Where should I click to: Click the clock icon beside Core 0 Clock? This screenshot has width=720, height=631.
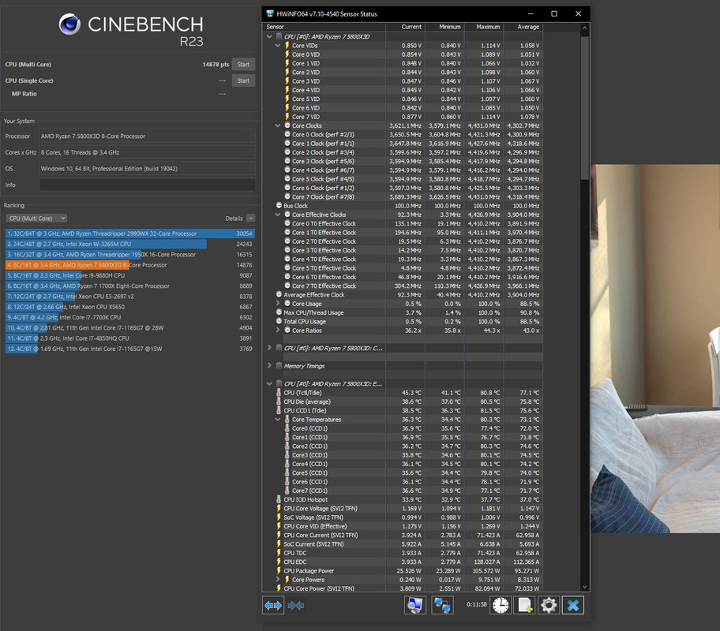(x=287, y=134)
